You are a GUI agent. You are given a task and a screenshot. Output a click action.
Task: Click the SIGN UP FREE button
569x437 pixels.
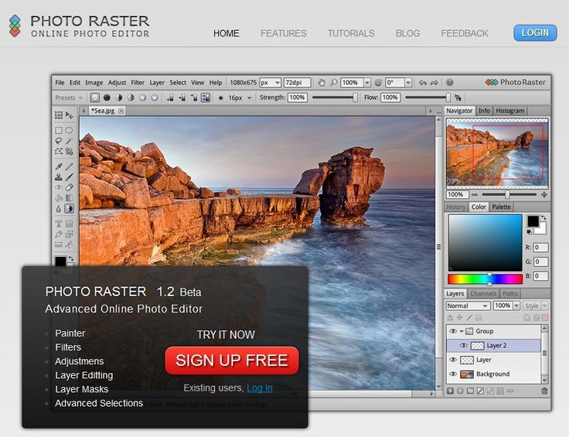tap(232, 360)
